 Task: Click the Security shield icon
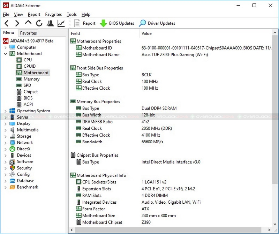(12, 168)
